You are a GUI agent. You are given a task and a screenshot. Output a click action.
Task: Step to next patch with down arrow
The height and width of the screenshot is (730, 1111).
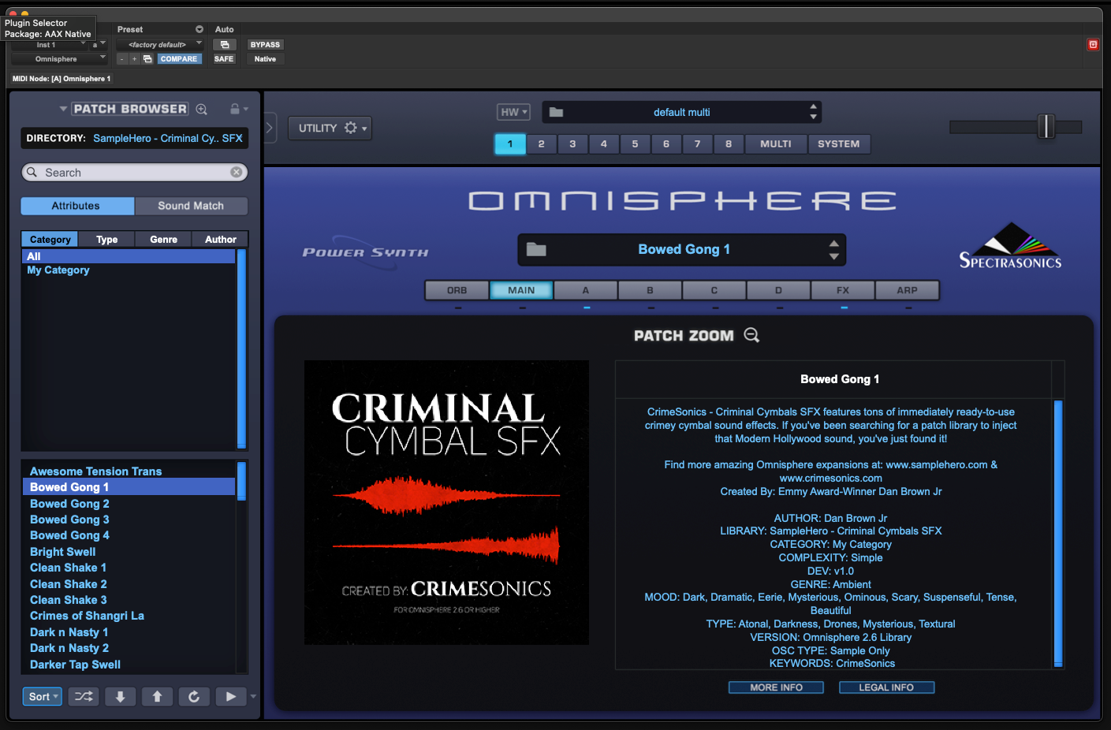pyautogui.click(x=120, y=696)
